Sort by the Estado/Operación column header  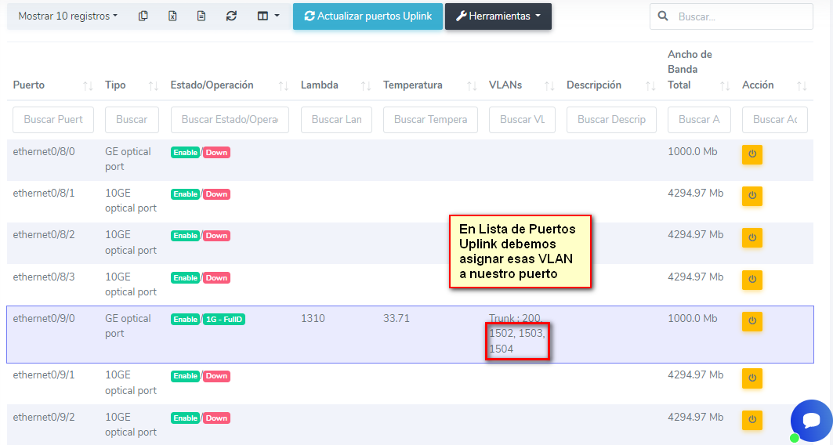212,85
